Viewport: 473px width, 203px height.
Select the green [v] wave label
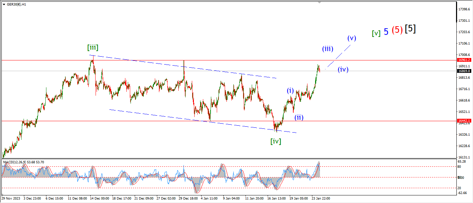[376, 33]
